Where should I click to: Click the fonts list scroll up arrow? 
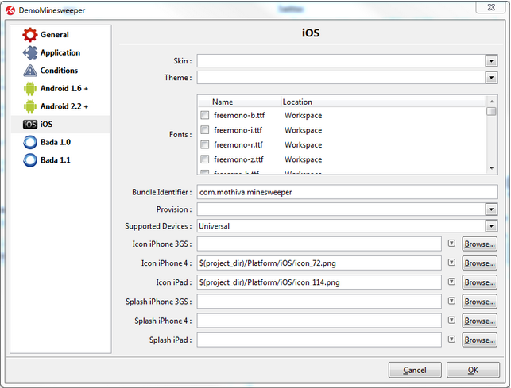pyautogui.click(x=491, y=102)
